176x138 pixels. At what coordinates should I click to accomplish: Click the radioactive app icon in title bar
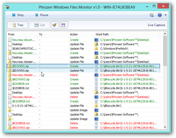(8, 7)
